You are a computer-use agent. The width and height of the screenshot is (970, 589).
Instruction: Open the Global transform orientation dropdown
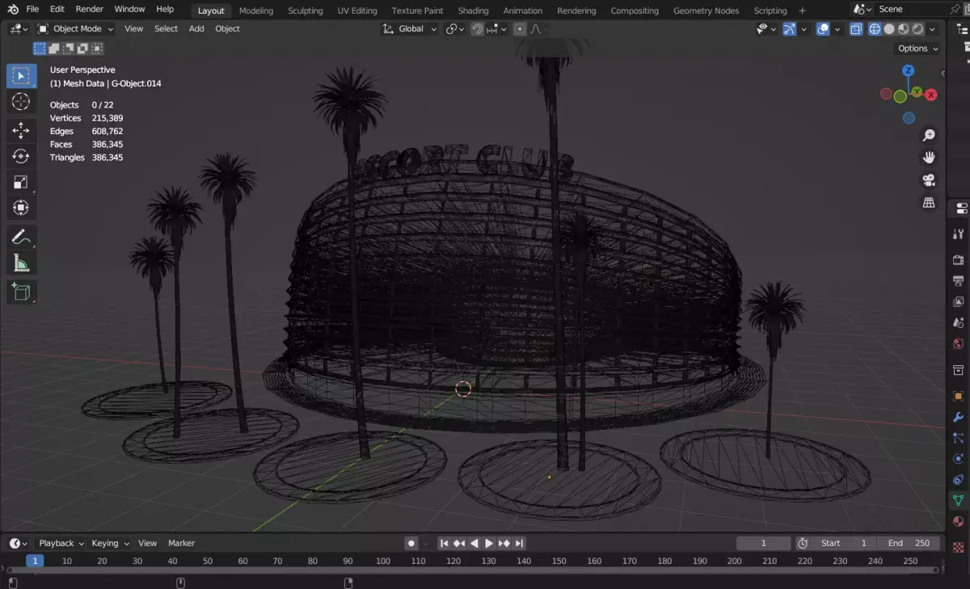click(410, 29)
